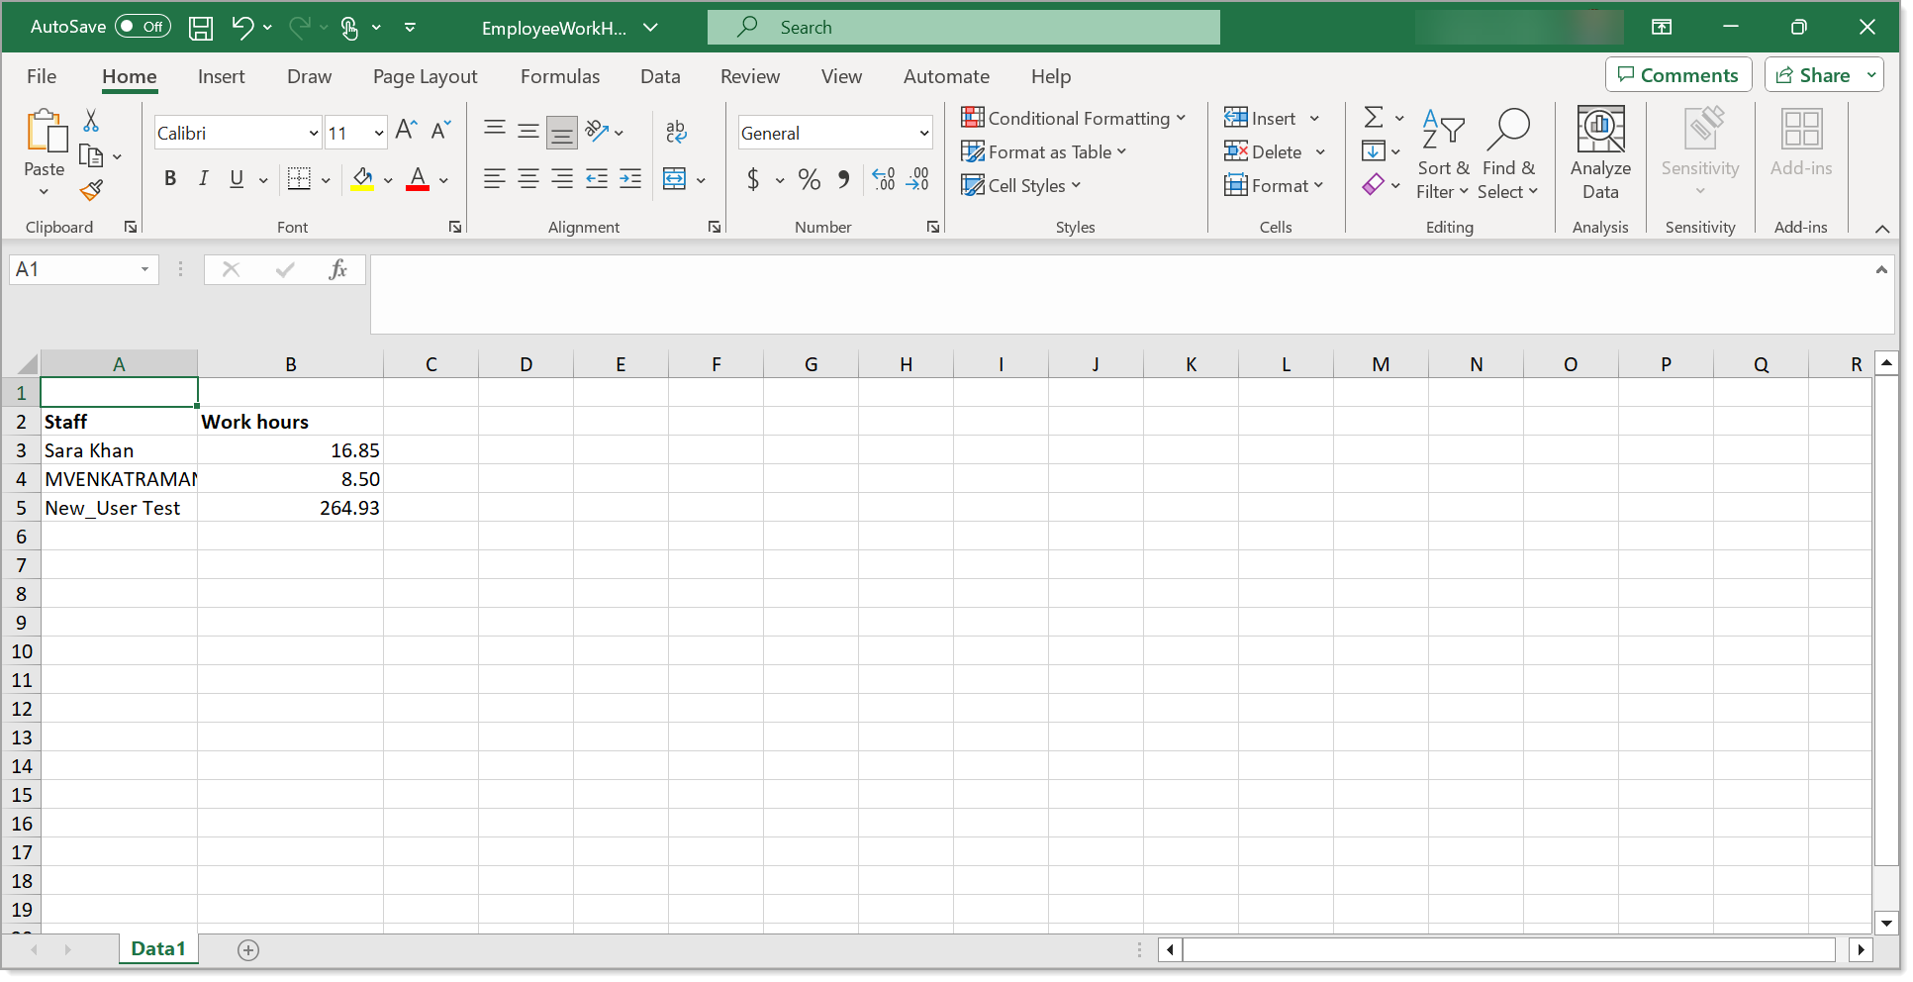This screenshot has width=1913, height=982.
Task: Open Analyze Data tool
Action: point(1600,153)
